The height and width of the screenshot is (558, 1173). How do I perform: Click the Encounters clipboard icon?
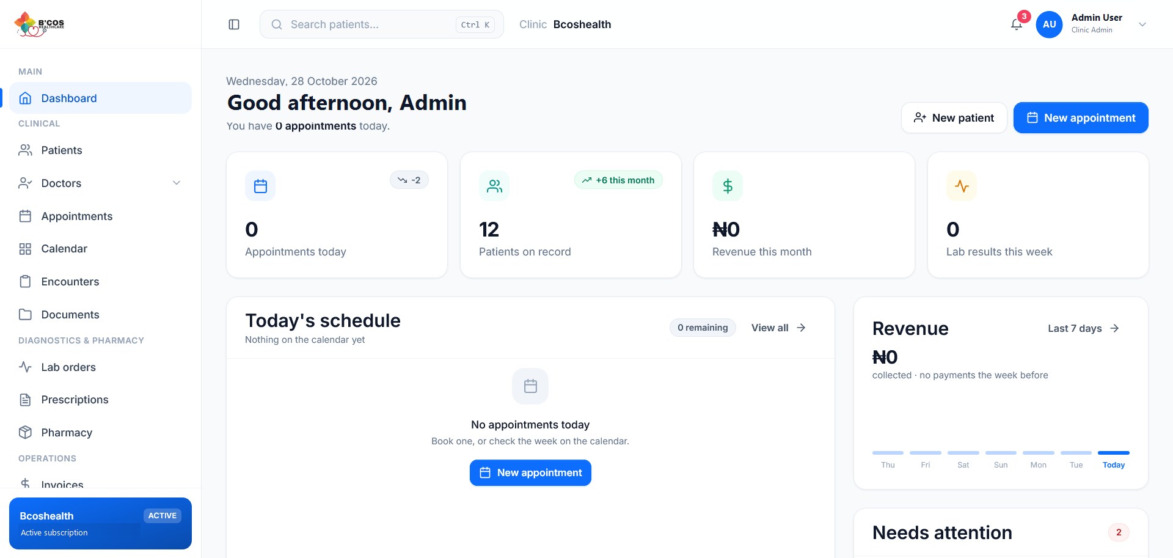[x=25, y=282]
